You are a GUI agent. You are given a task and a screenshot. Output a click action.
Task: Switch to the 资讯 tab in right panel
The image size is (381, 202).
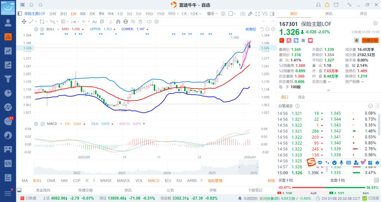point(328,14)
